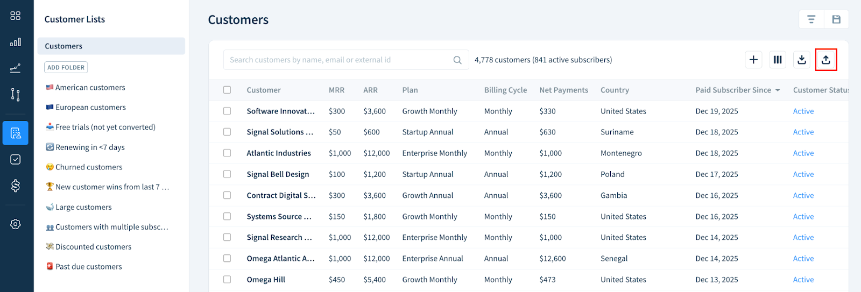Click the Montenegro country cell

click(x=621, y=153)
